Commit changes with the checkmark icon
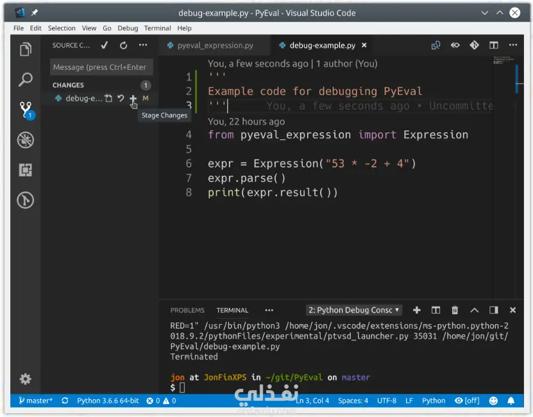 pyautogui.click(x=105, y=46)
